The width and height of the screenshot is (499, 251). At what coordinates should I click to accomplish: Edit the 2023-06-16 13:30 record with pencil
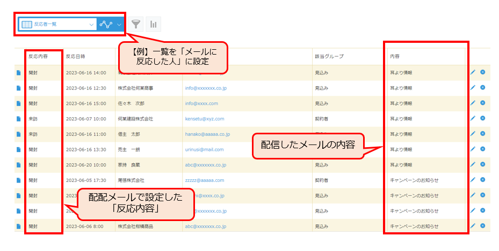[473, 149]
